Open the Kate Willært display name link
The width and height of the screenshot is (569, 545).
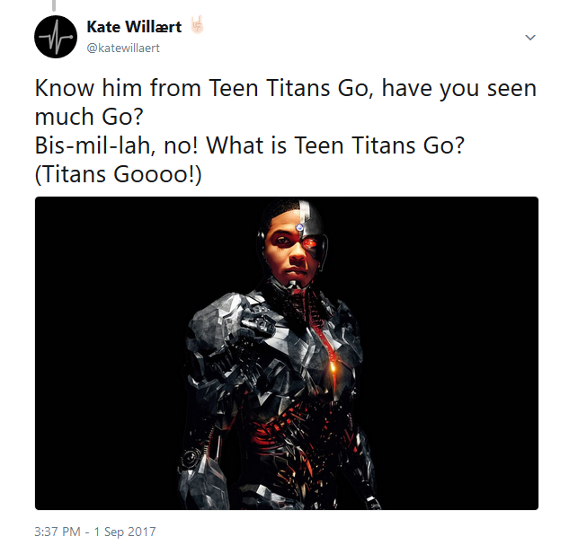click(x=134, y=27)
